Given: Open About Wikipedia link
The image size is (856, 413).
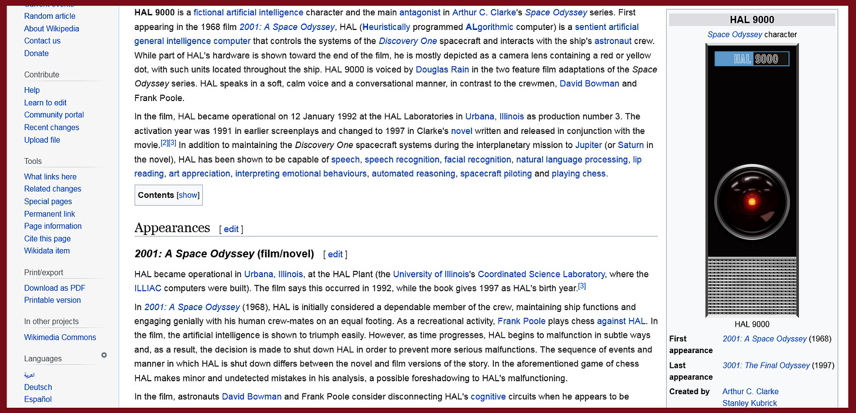Looking at the screenshot, I should pos(52,28).
